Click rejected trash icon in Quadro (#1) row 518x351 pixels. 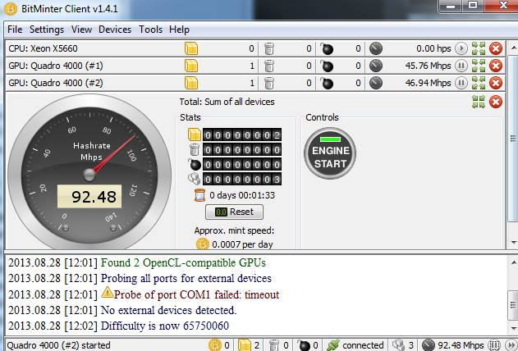pyautogui.click(x=269, y=66)
